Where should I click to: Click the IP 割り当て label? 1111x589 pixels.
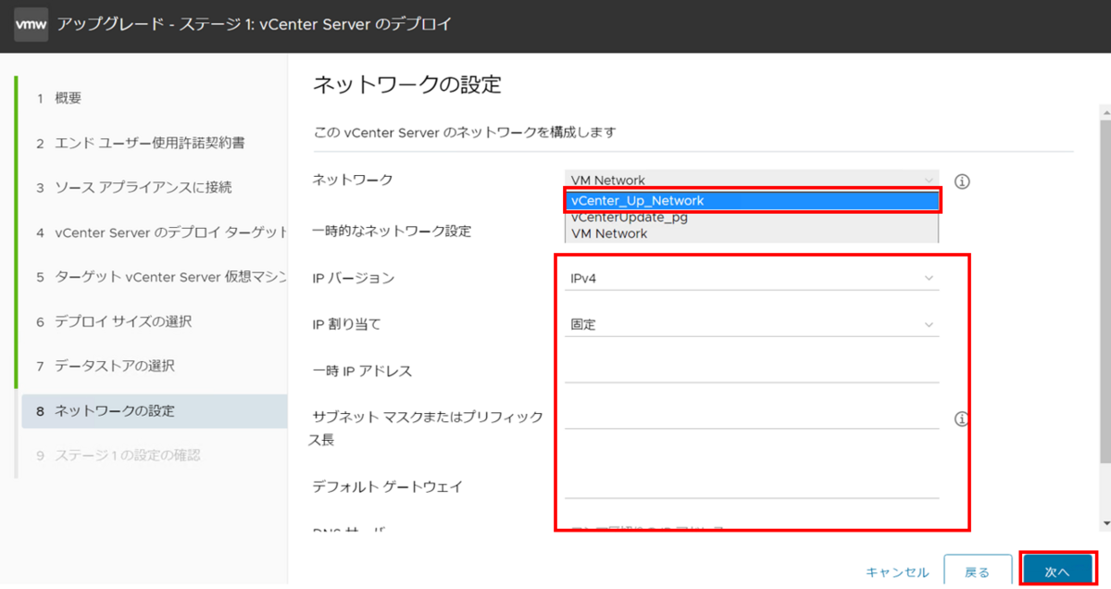point(346,324)
